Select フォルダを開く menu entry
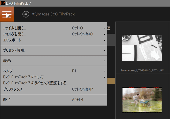The image size is (170, 119). [x=54, y=34]
